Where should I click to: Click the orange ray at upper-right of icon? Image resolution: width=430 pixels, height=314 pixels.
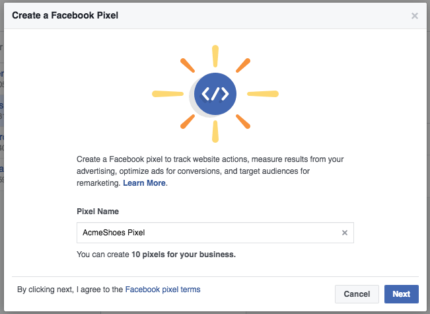(243, 65)
